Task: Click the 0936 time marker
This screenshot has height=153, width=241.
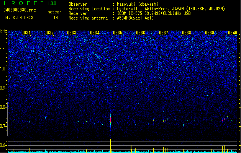Action: [x=141, y=33]
